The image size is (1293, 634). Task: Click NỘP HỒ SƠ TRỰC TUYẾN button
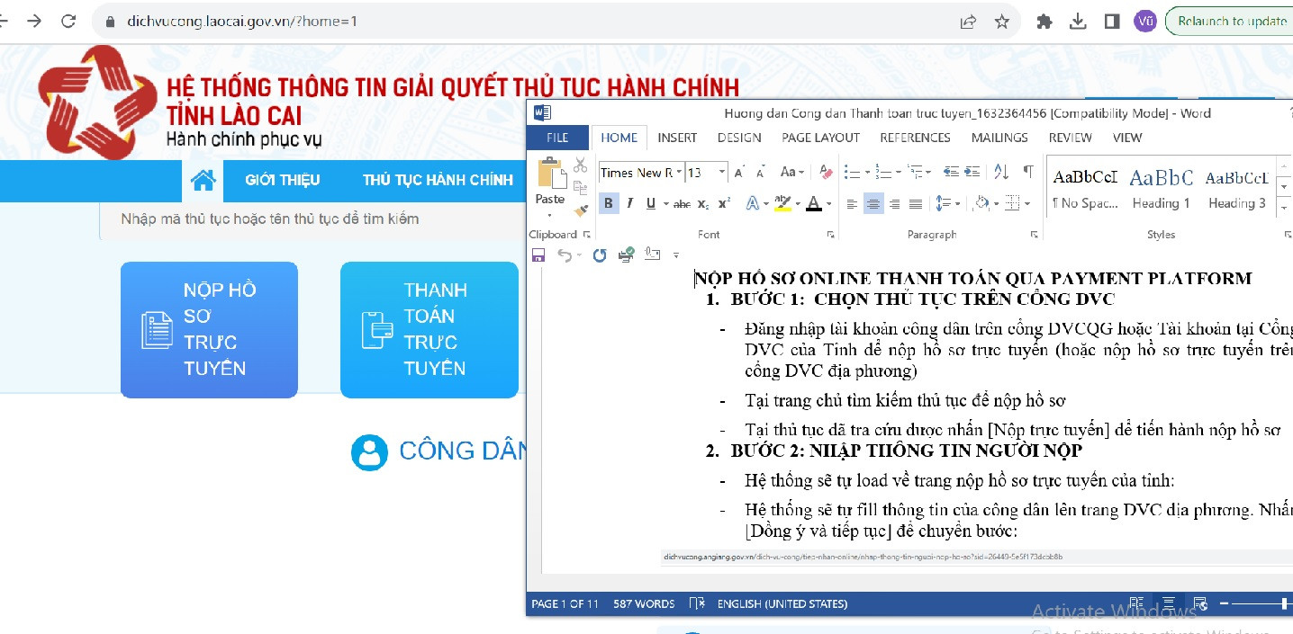[x=209, y=330]
